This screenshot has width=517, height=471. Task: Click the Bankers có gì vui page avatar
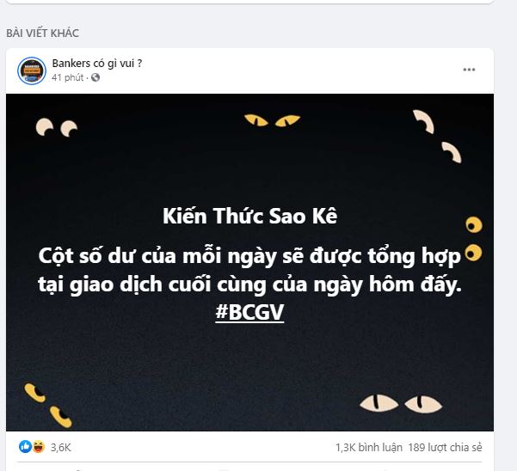pyautogui.click(x=32, y=70)
